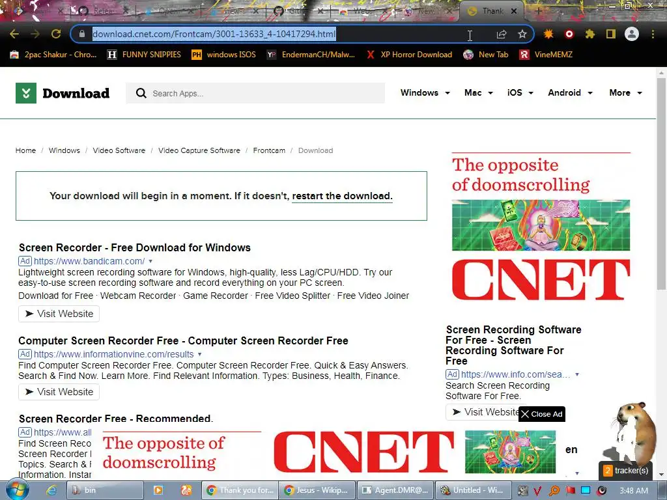Expand the bandicam ad options arrow

pos(150,261)
